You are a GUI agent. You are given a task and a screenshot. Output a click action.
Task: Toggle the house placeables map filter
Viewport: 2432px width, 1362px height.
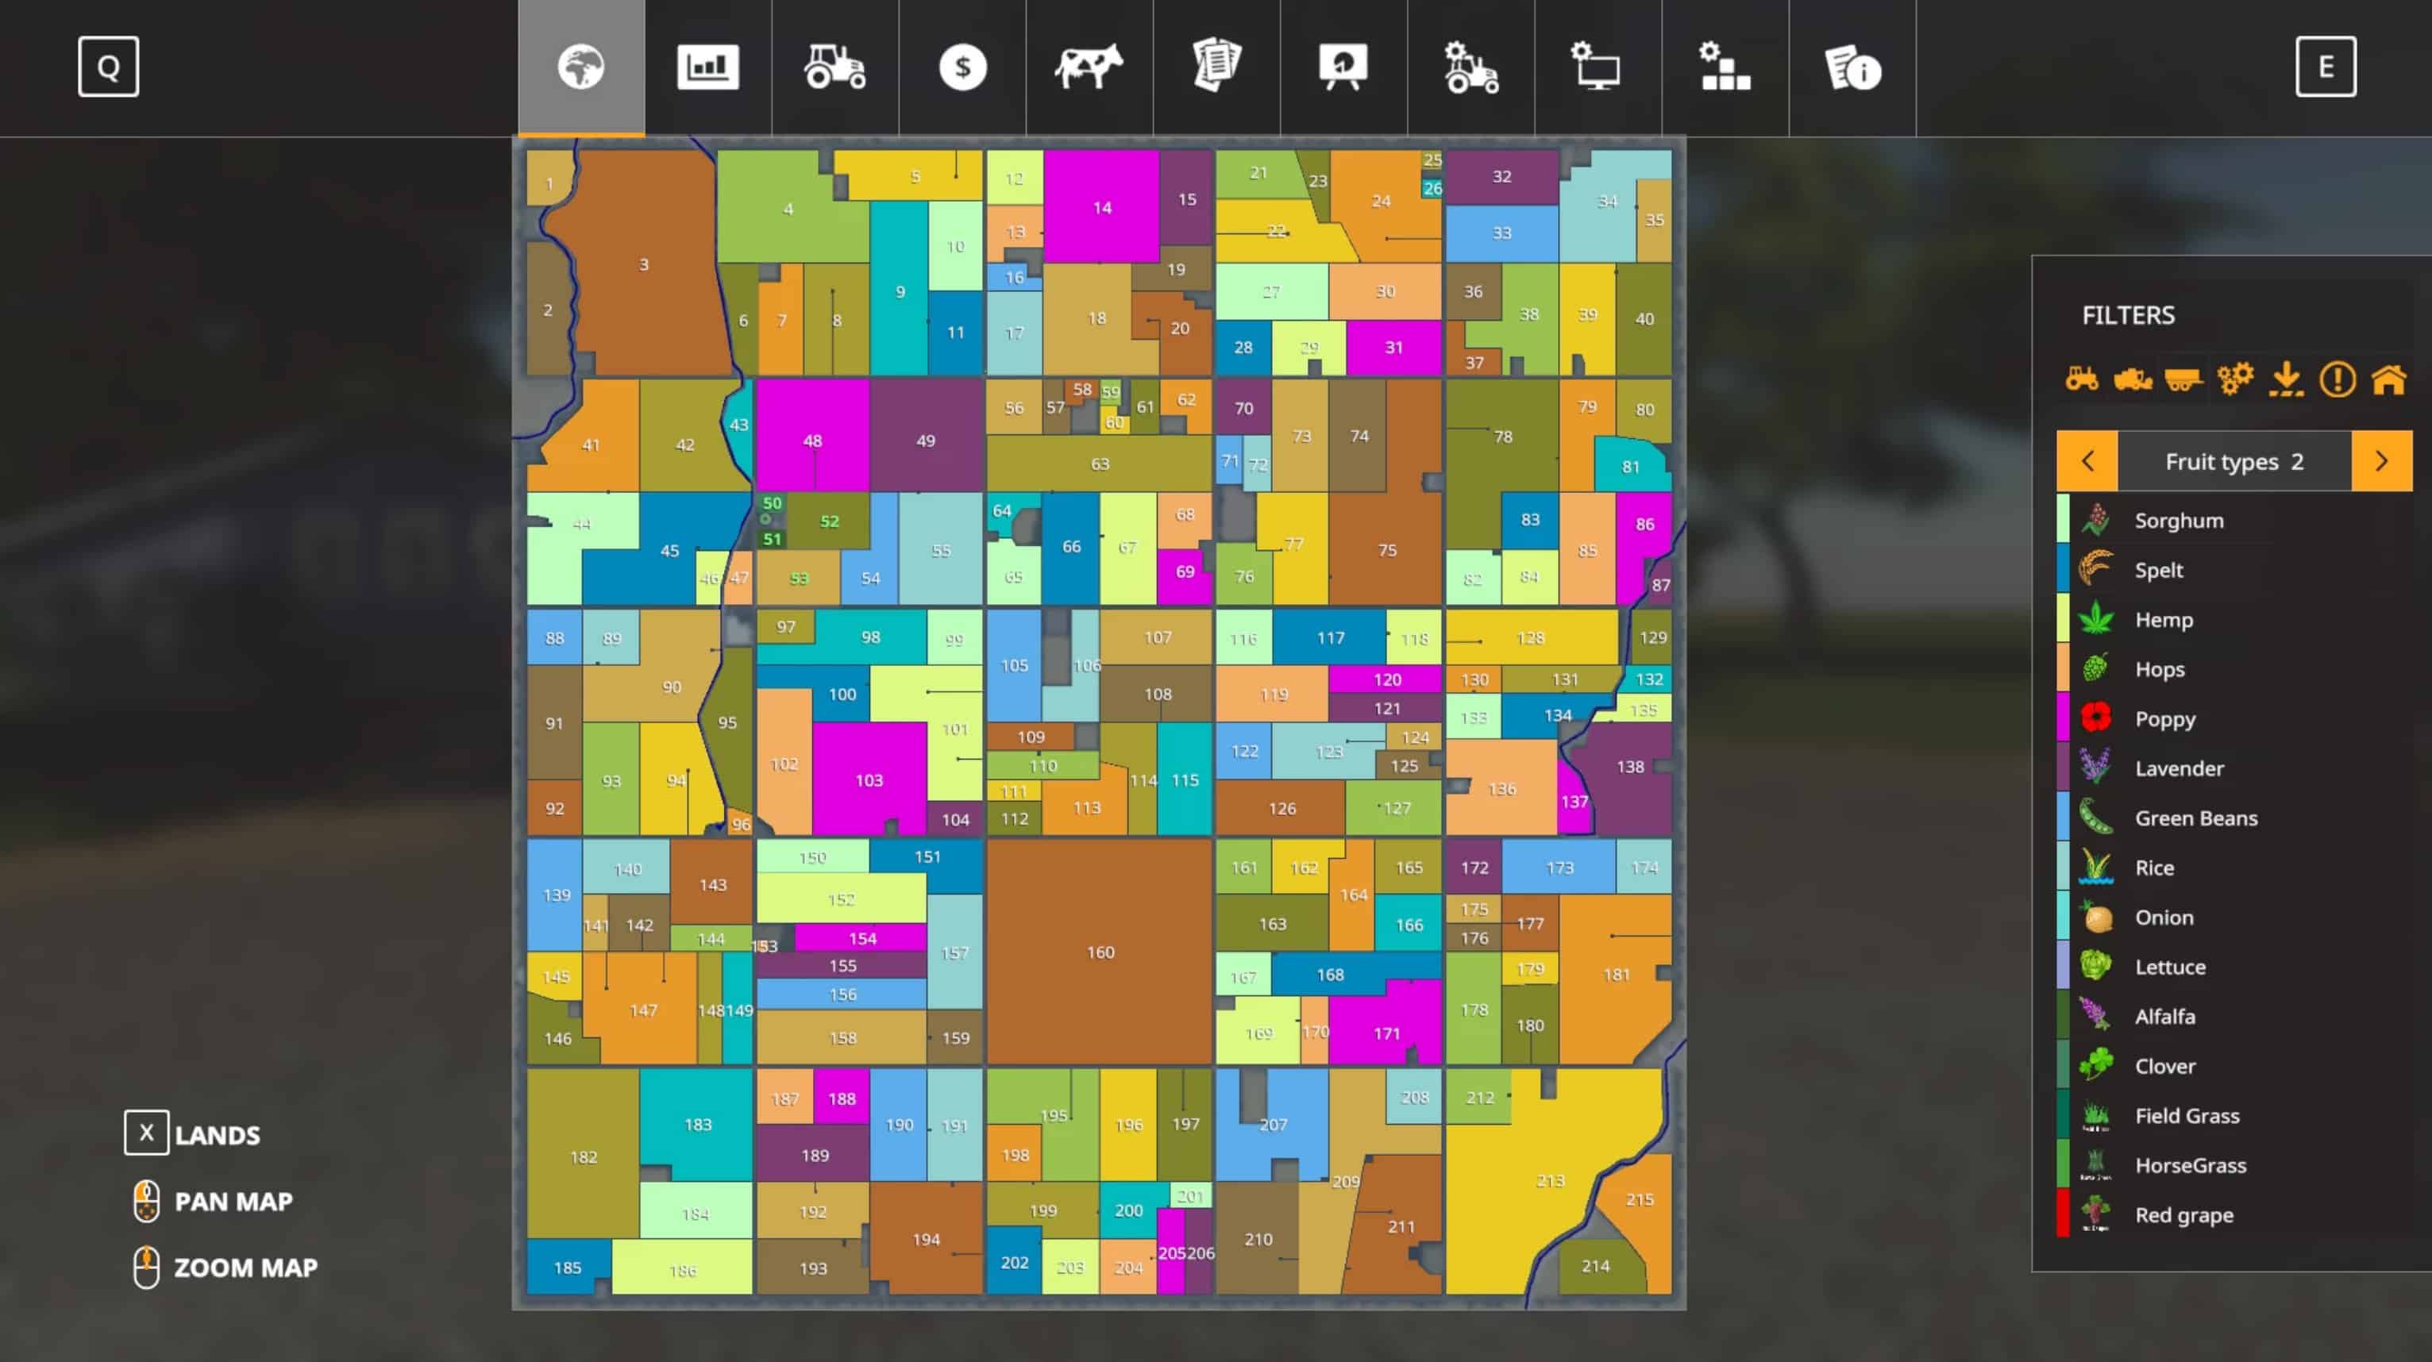coord(2388,379)
